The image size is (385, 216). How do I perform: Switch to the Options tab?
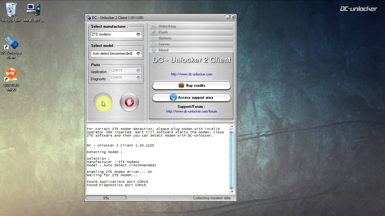point(191,38)
